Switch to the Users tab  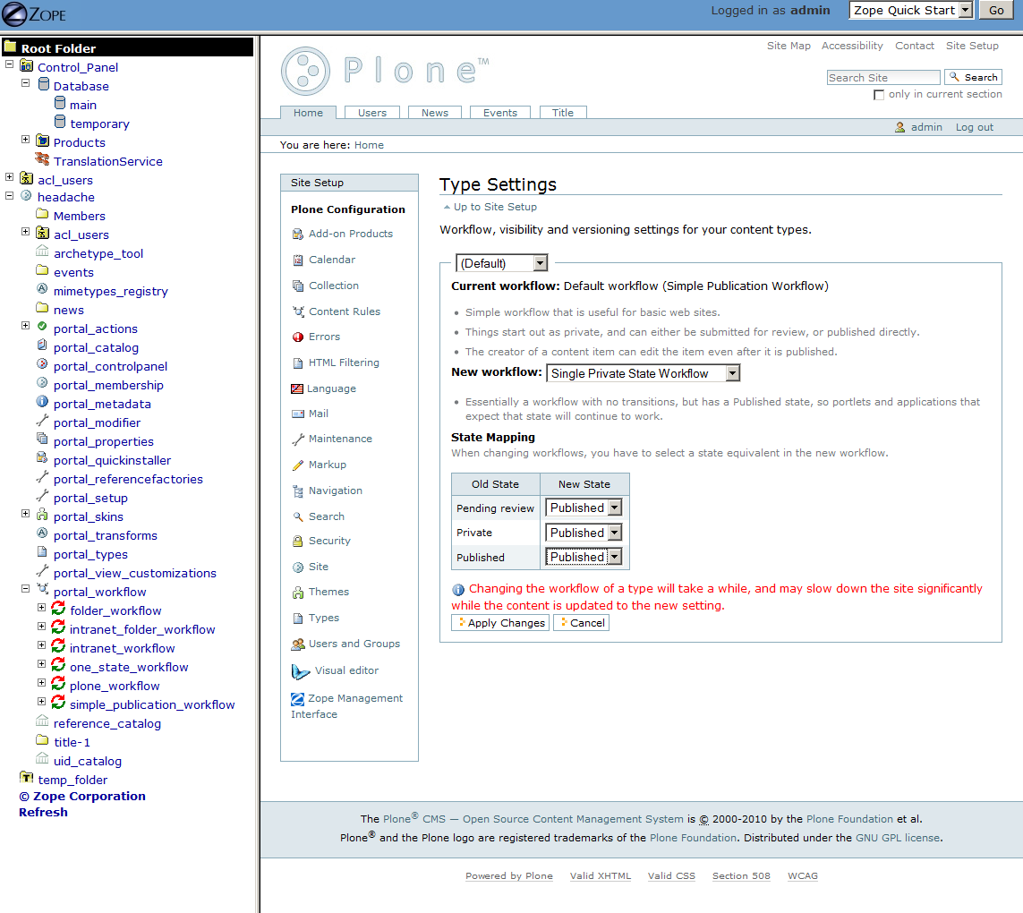pos(372,113)
